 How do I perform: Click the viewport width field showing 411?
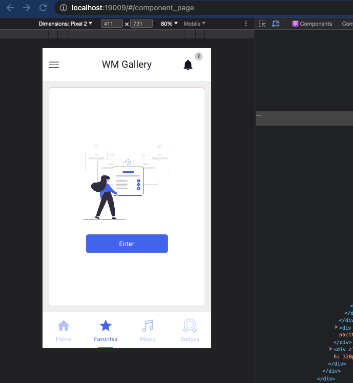click(112, 24)
